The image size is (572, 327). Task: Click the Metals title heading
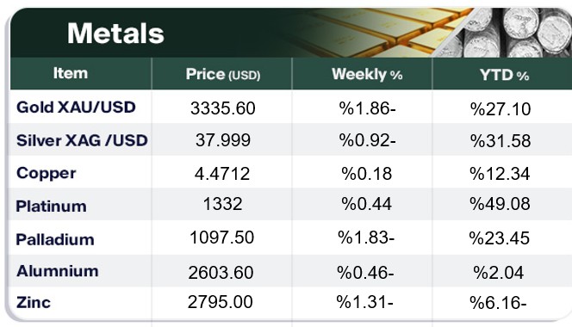tap(115, 34)
